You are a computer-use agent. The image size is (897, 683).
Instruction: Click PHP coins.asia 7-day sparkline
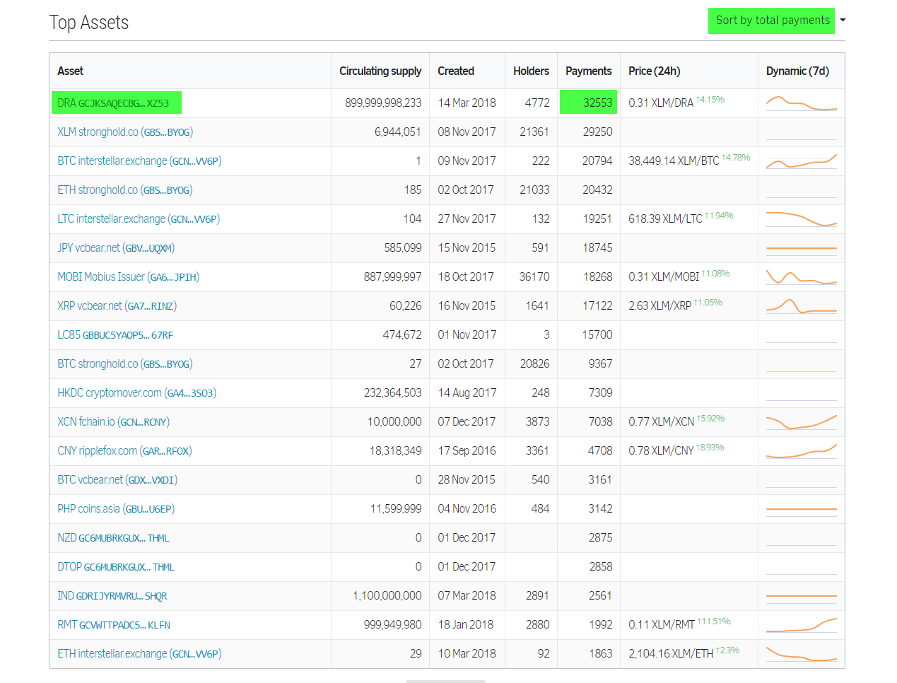(x=802, y=509)
